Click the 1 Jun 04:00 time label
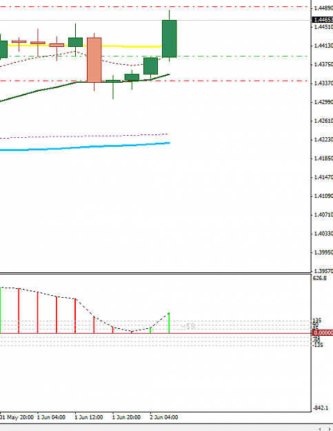 pos(52,417)
